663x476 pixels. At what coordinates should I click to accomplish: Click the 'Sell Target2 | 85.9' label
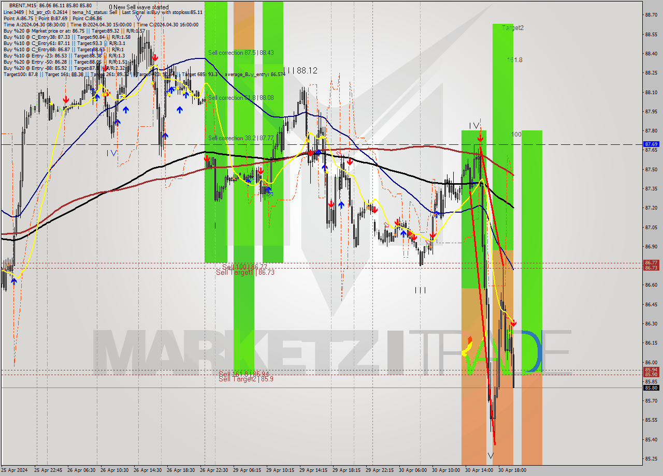coord(246,379)
